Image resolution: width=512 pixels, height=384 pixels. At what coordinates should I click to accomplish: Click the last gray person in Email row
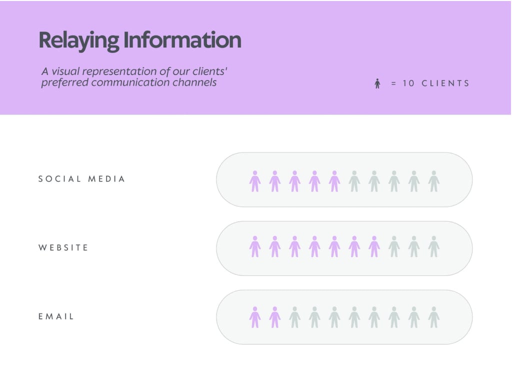(x=434, y=317)
